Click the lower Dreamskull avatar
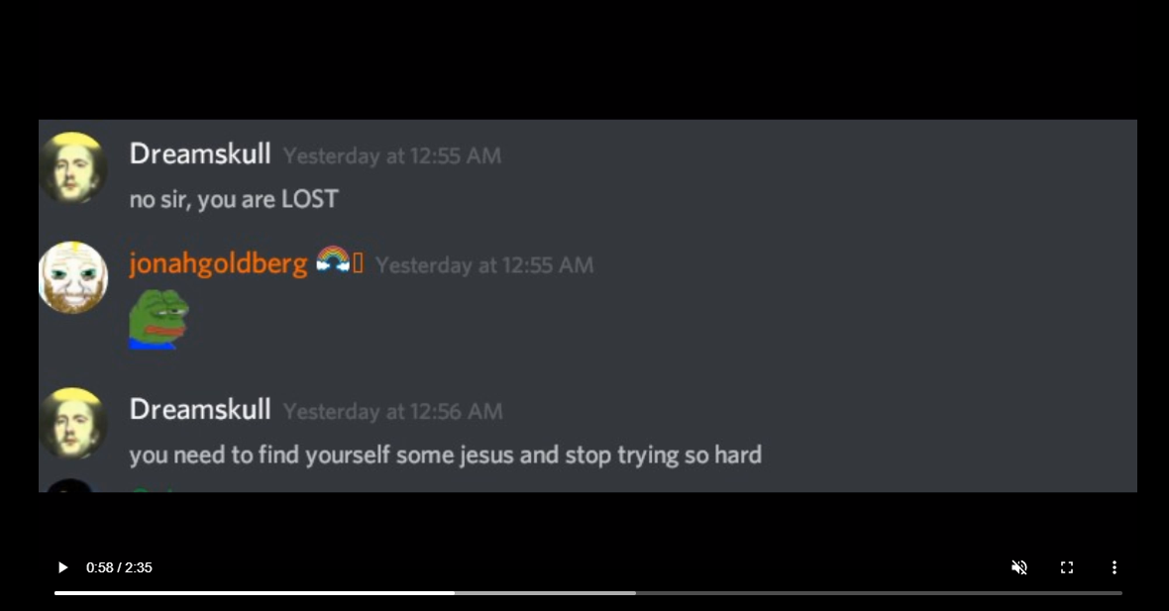 coord(73,423)
